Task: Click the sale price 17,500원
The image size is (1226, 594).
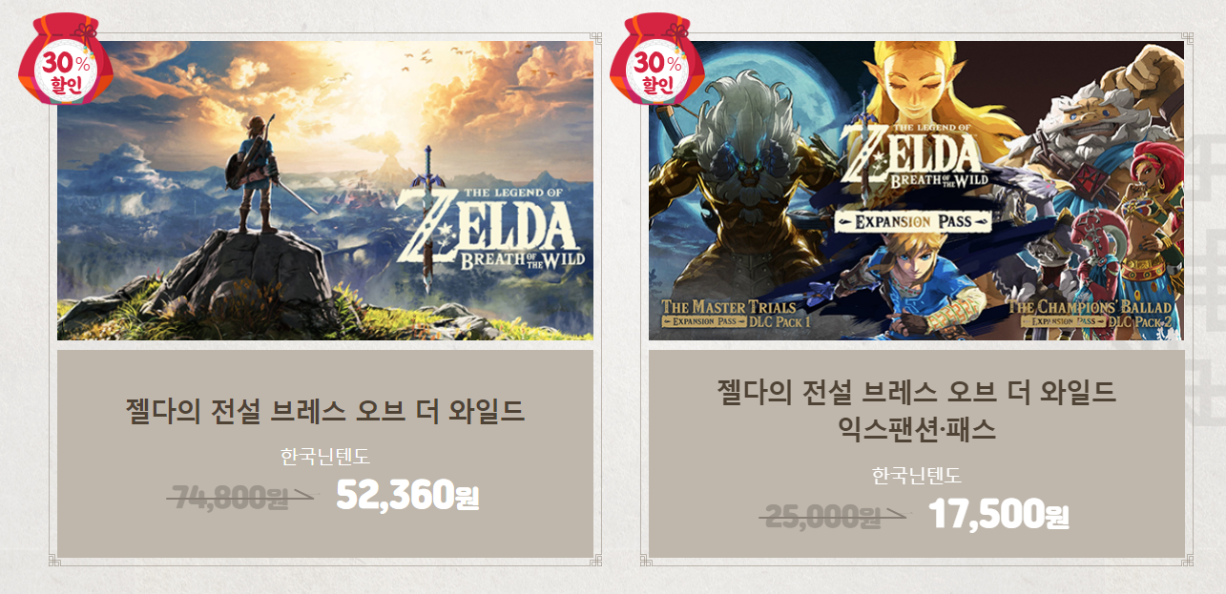Action: (999, 515)
